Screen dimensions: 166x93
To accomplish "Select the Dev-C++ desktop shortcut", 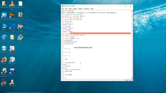I will click(12, 72).
